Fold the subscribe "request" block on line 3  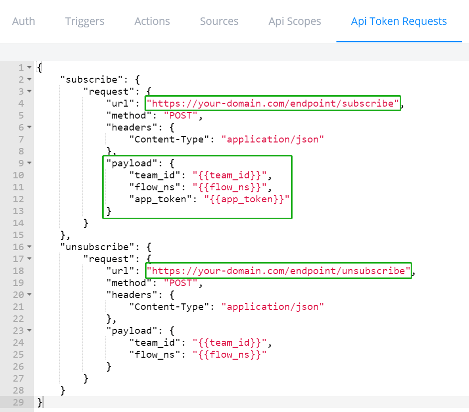click(x=29, y=92)
